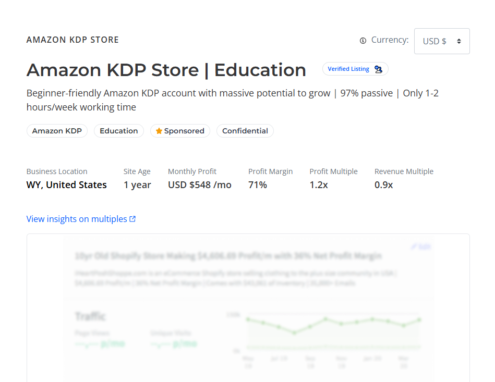Click the verified users icon in badge
Image resolution: width=495 pixels, height=382 pixels.
[378, 69]
